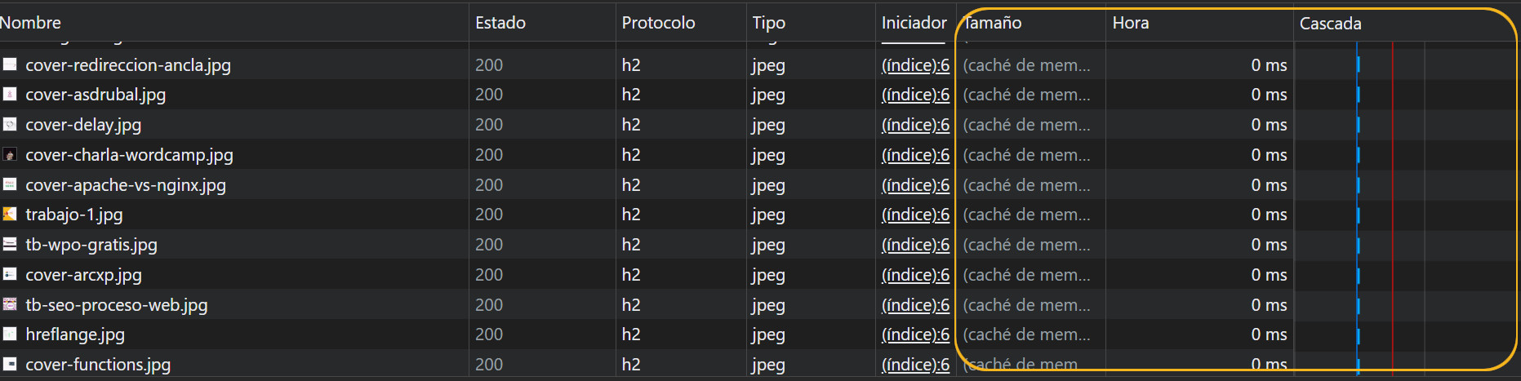Sort by the Estado column header
The width and height of the screenshot is (1521, 381).
coord(500,23)
